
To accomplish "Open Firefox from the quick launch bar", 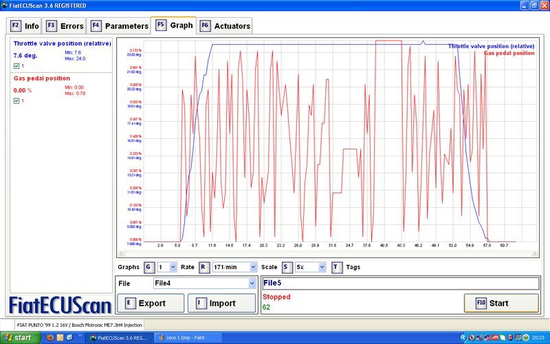I will [47, 338].
